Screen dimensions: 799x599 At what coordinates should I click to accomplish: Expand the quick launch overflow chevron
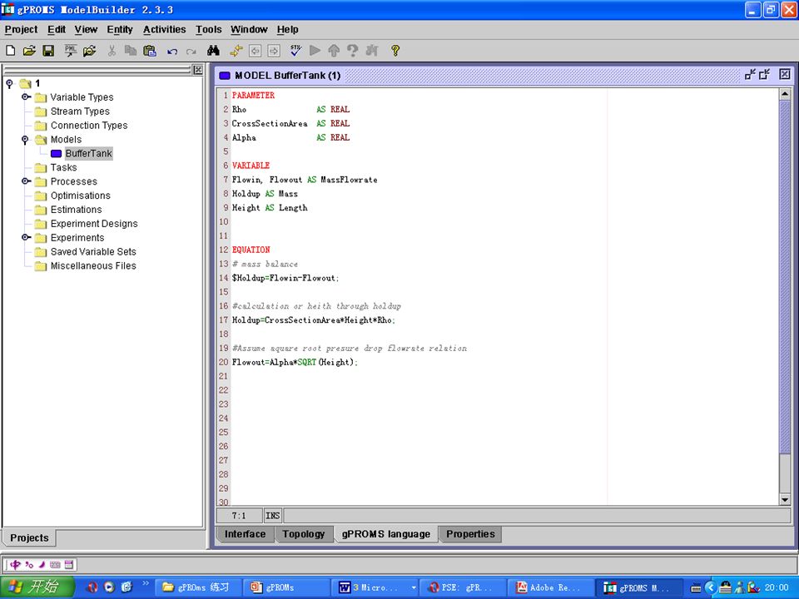[x=146, y=584]
